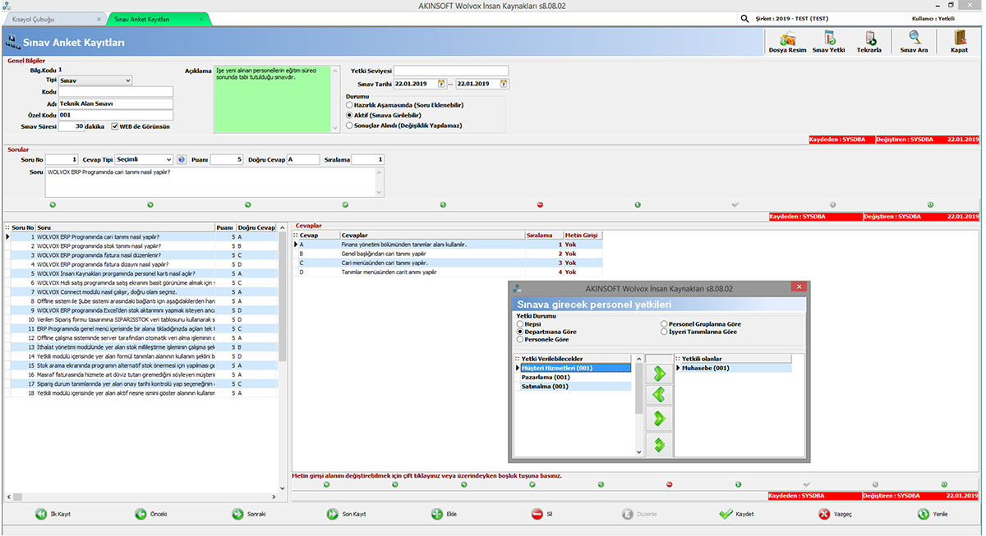Click the Düzenle edit button
The height and width of the screenshot is (536, 986).
pos(638,514)
